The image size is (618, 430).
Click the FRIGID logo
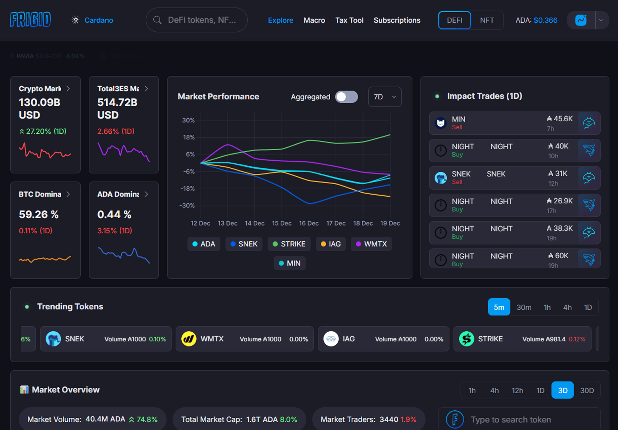(30, 20)
